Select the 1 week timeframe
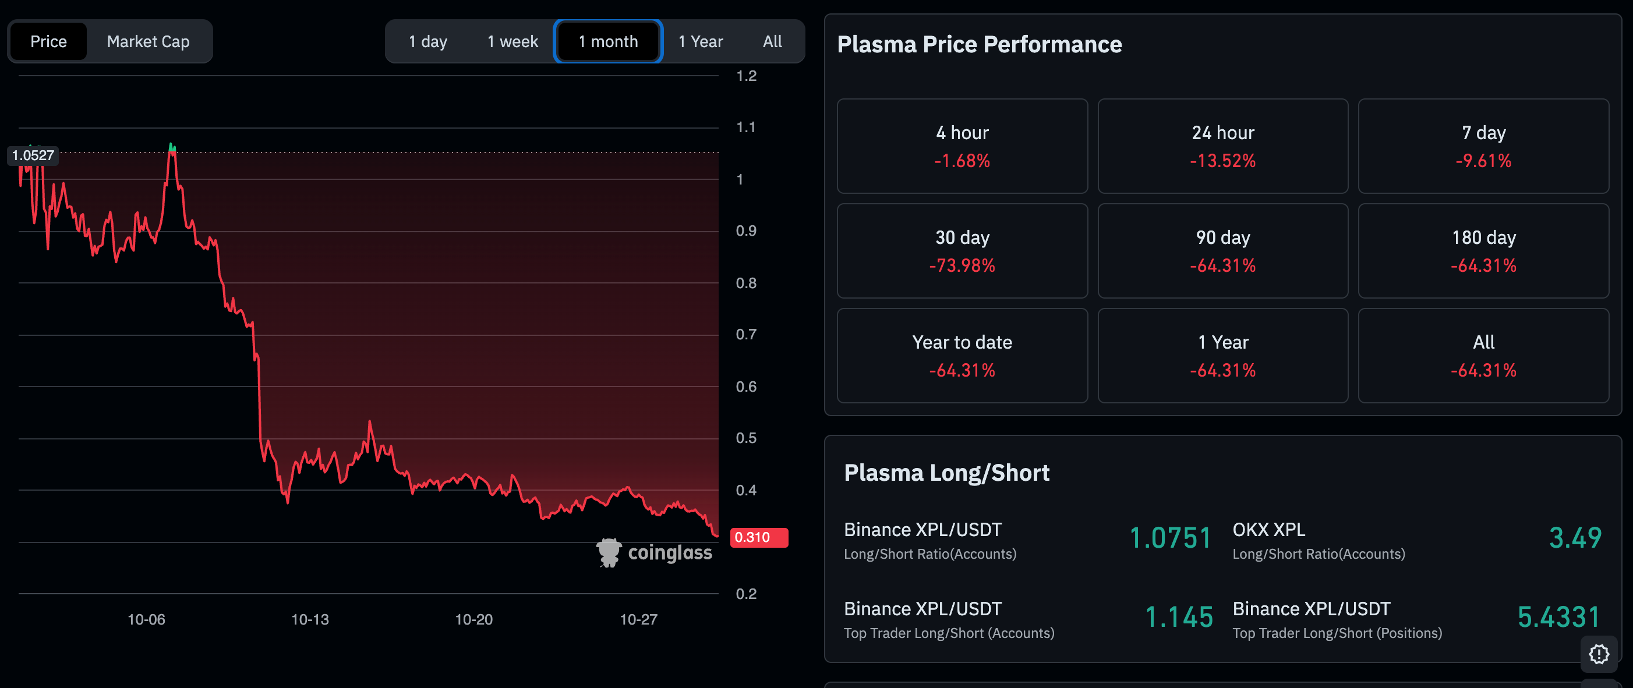This screenshot has width=1633, height=688. [x=512, y=42]
